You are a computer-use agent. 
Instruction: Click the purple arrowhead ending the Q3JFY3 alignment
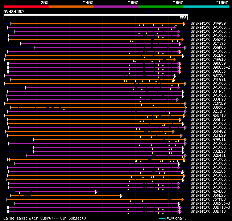coord(178,100)
